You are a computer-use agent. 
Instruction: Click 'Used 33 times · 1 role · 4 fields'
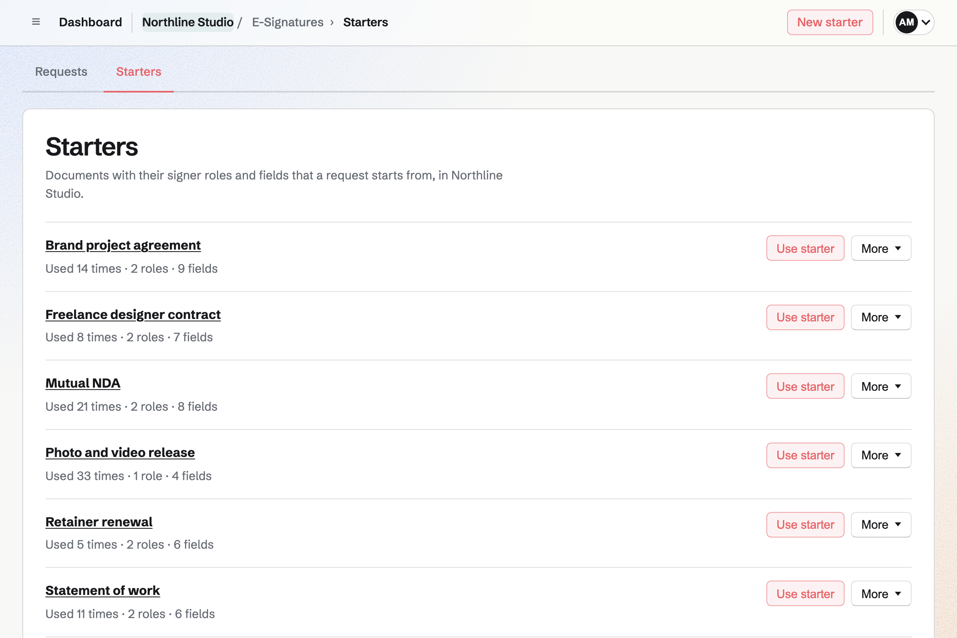tap(128, 476)
